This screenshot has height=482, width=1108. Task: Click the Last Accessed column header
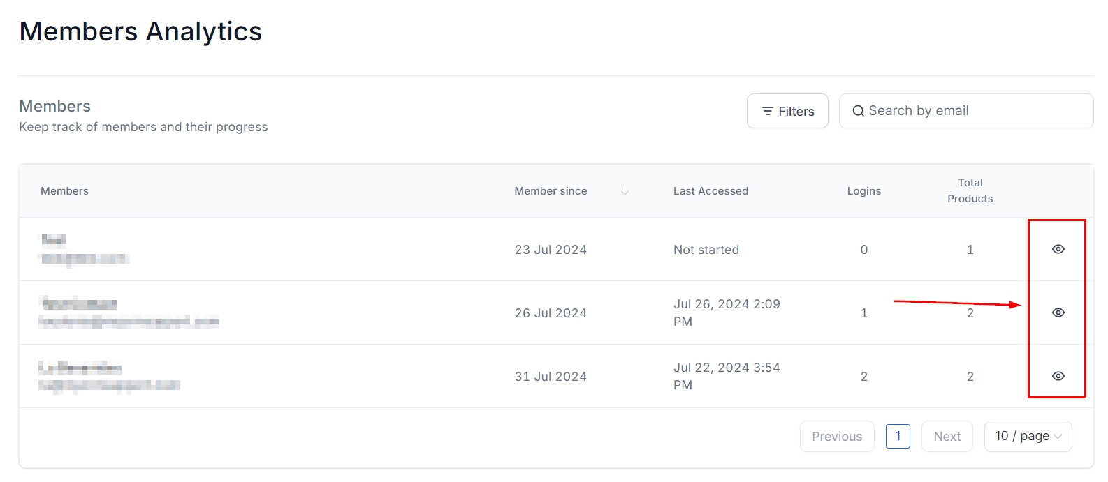(x=710, y=191)
